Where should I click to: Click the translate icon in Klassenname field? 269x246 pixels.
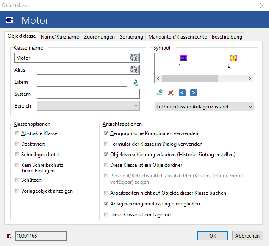(134, 58)
